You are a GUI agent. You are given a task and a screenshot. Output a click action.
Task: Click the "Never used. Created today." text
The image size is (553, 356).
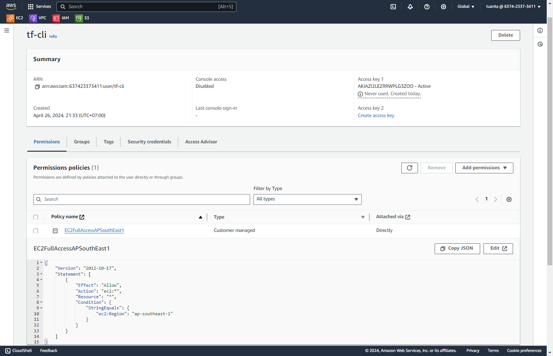pyautogui.click(x=392, y=94)
